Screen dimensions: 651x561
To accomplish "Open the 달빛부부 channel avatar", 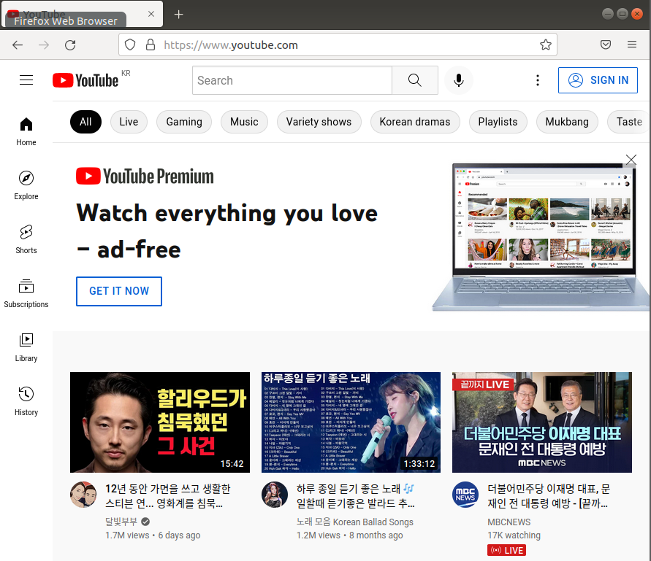I will (x=83, y=494).
